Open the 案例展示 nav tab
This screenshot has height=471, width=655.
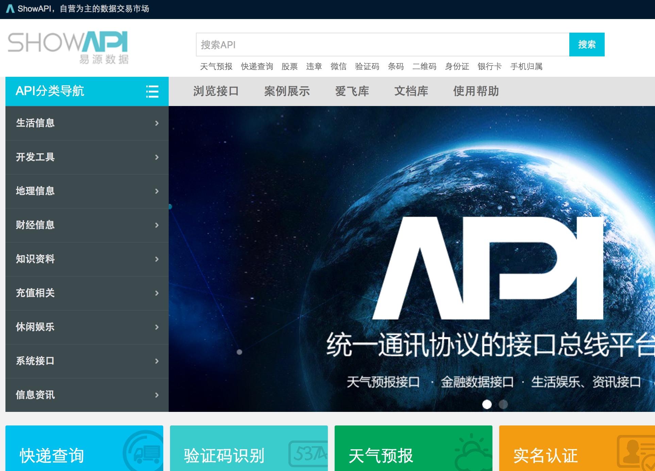tap(287, 91)
